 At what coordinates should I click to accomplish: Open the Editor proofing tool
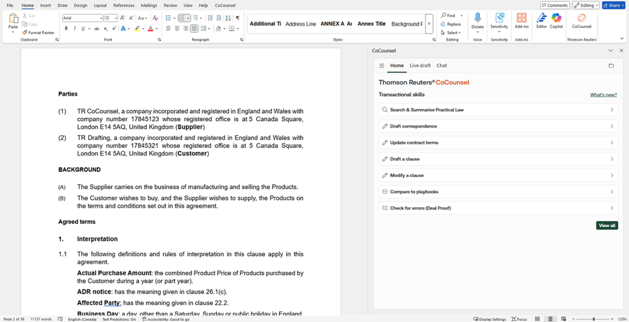click(541, 21)
